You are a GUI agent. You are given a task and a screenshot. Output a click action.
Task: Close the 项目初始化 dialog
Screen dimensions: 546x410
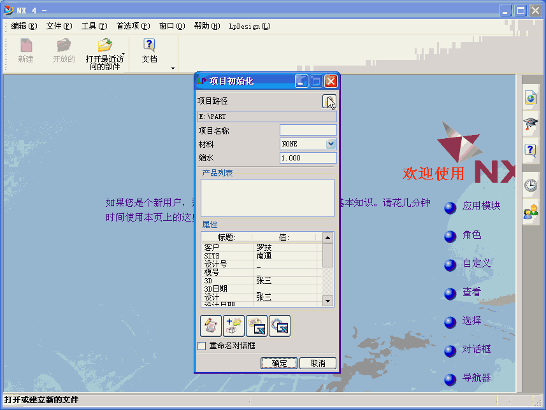click(331, 81)
